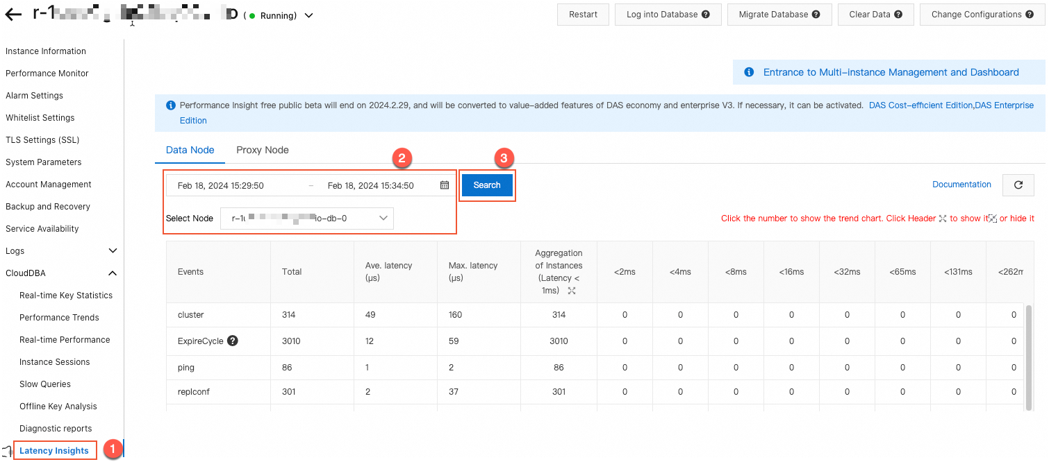Open Instance Sessions under CloudDBA
The image size is (1049, 462).
click(x=55, y=362)
